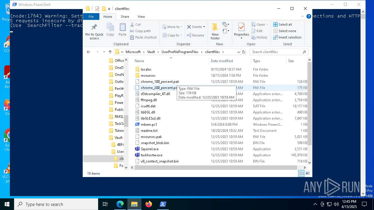Sort by Type column header
Screen dimensions: 374x210
tap(269, 61)
